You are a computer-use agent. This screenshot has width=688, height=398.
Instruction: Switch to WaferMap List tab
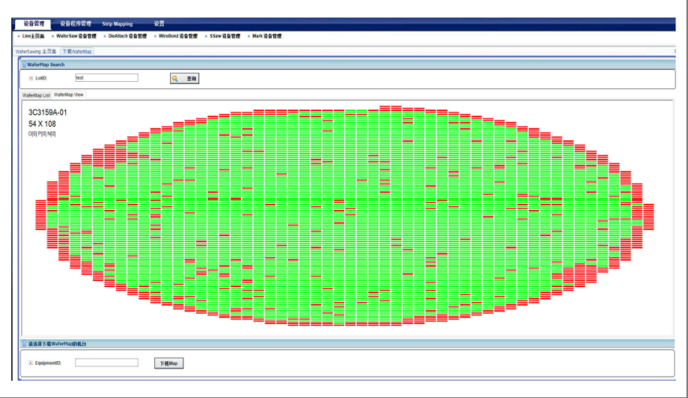click(36, 95)
